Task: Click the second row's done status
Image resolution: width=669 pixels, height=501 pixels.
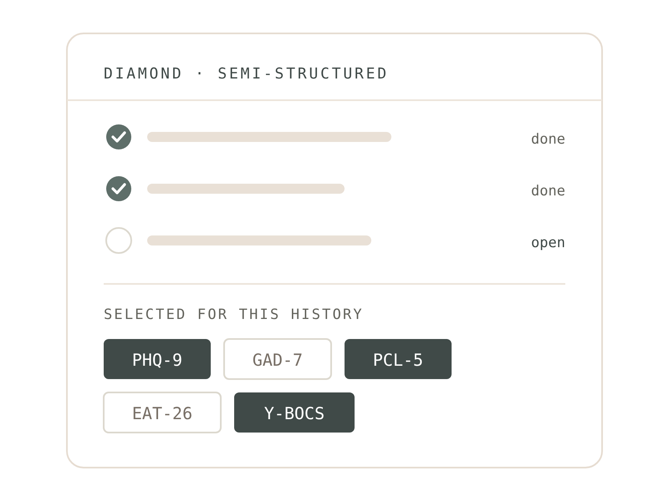Action: pos(548,190)
